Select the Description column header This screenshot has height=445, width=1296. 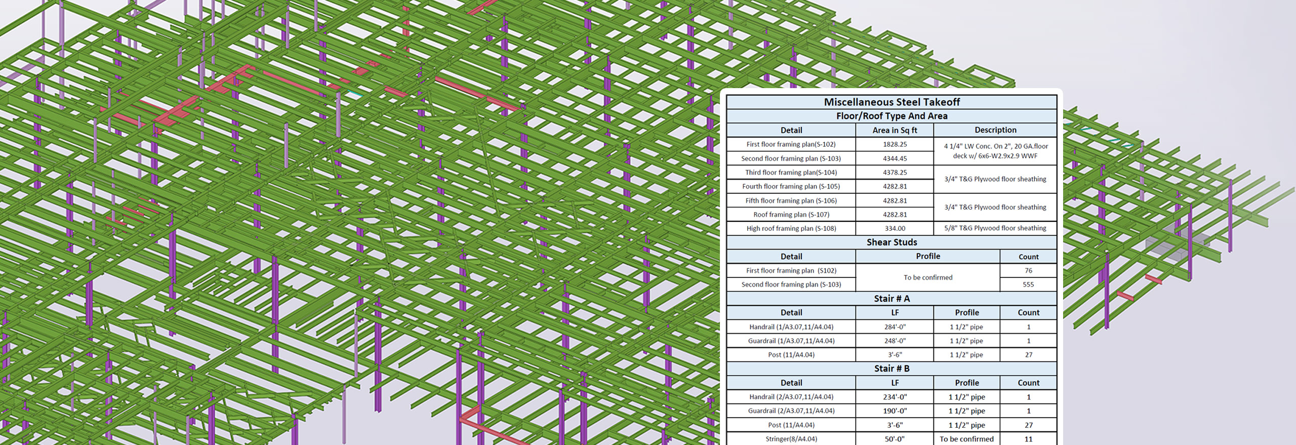point(995,130)
